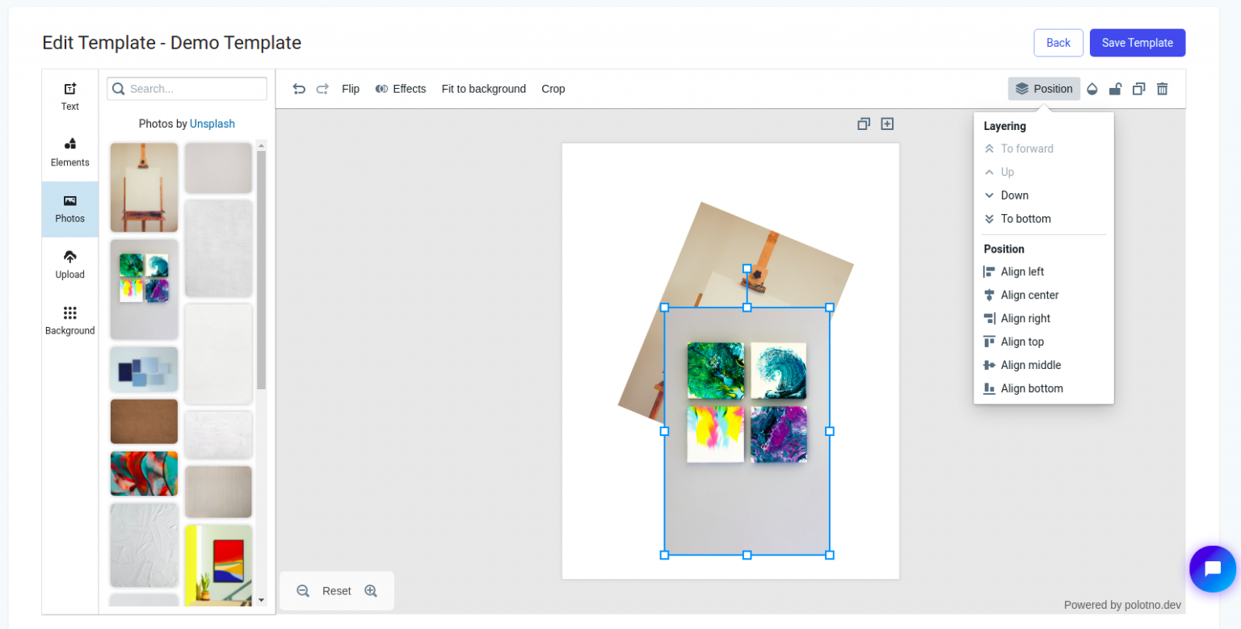Close the Position dropdown button
Screen dimensions: 1241x629
(1044, 89)
